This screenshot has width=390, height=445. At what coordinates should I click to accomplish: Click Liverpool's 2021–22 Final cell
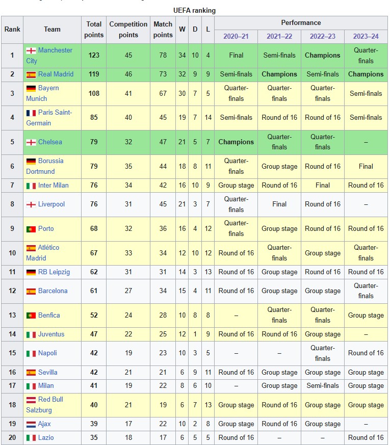(279, 204)
